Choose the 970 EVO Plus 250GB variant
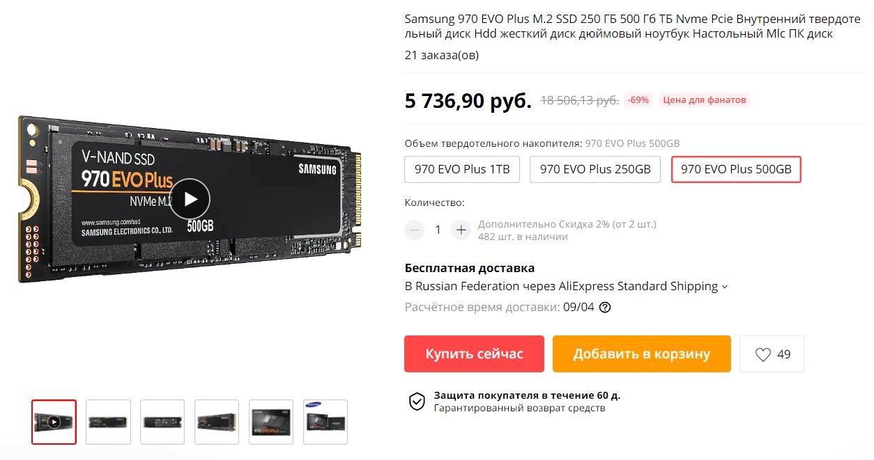The height and width of the screenshot is (460, 874). [x=595, y=169]
